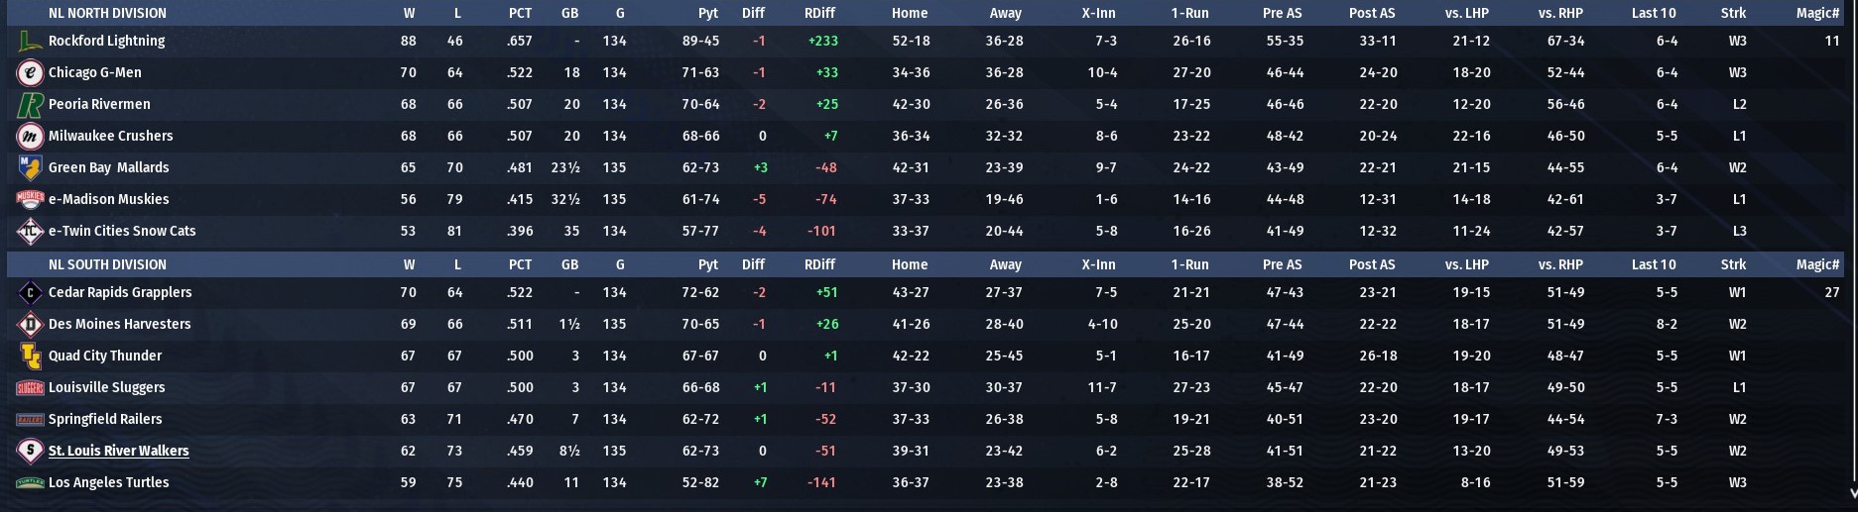1858x512 pixels.
Task: Click the Des Moines Harvesters logo
Action: (x=30, y=325)
